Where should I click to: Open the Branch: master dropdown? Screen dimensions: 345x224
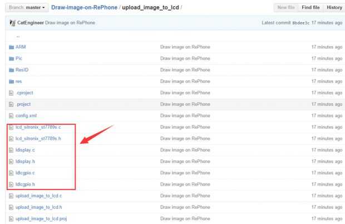click(27, 7)
